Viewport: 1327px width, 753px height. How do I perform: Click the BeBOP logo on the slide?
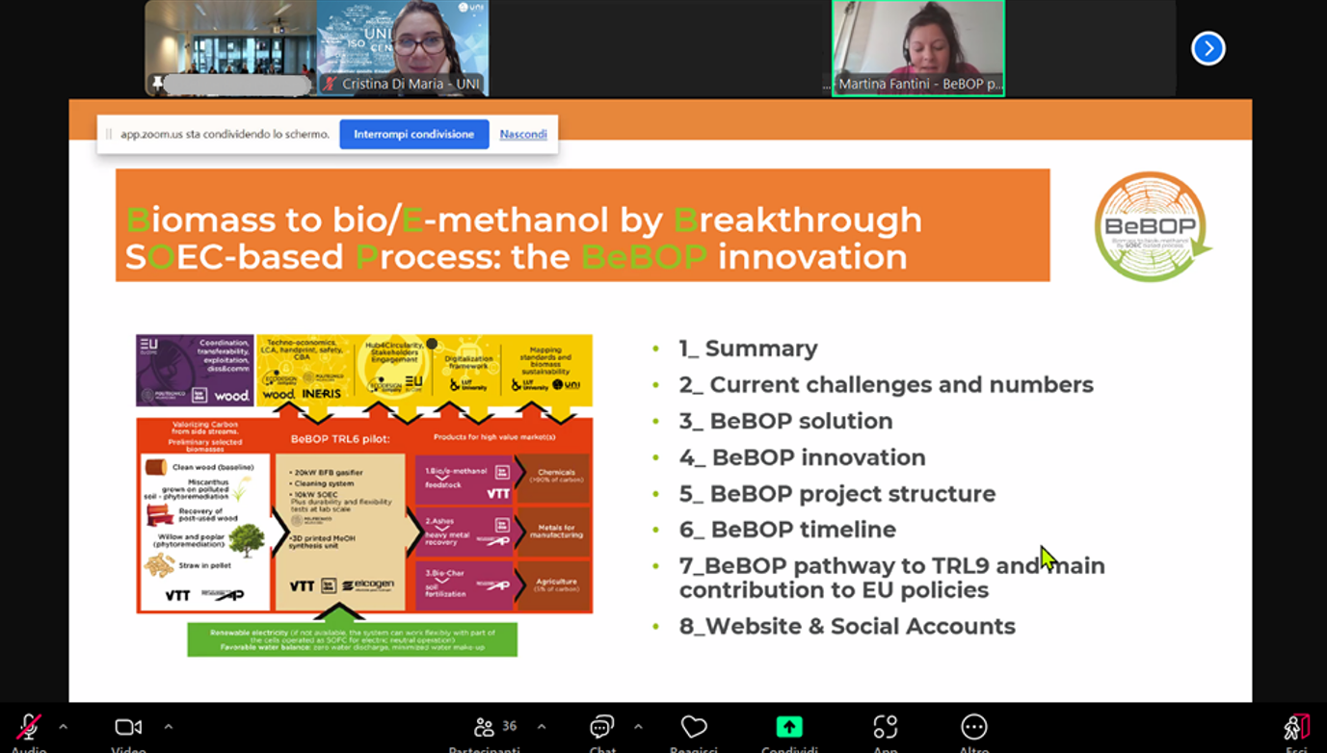(1152, 227)
